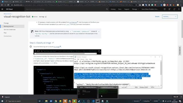Viewport: 183px width, 103px height.
Task: Show hidden system tray icons
Action: (x=161, y=101)
